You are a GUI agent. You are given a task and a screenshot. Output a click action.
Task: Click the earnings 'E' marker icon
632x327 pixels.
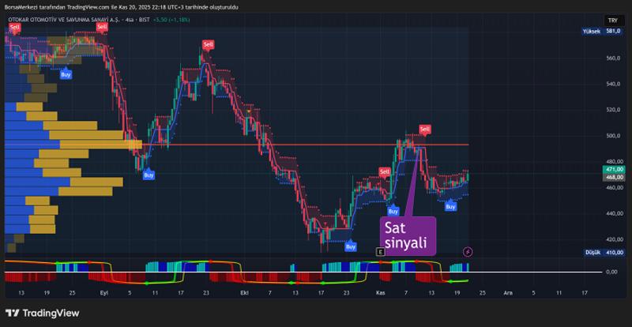point(380,252)
